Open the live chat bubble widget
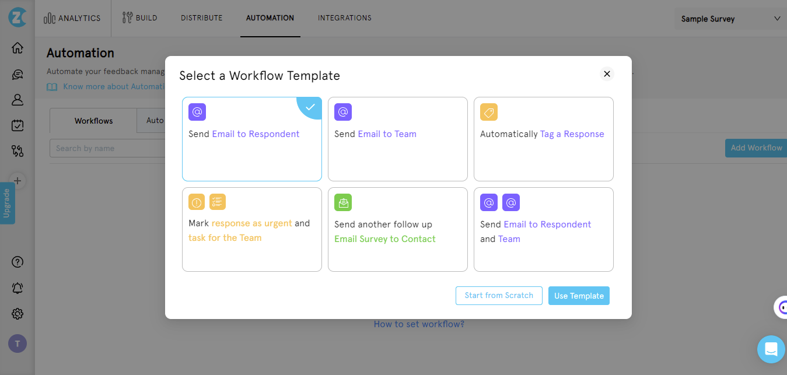This screenshot has height=375, width=787. pyautogui.click(x=771, y=349)
